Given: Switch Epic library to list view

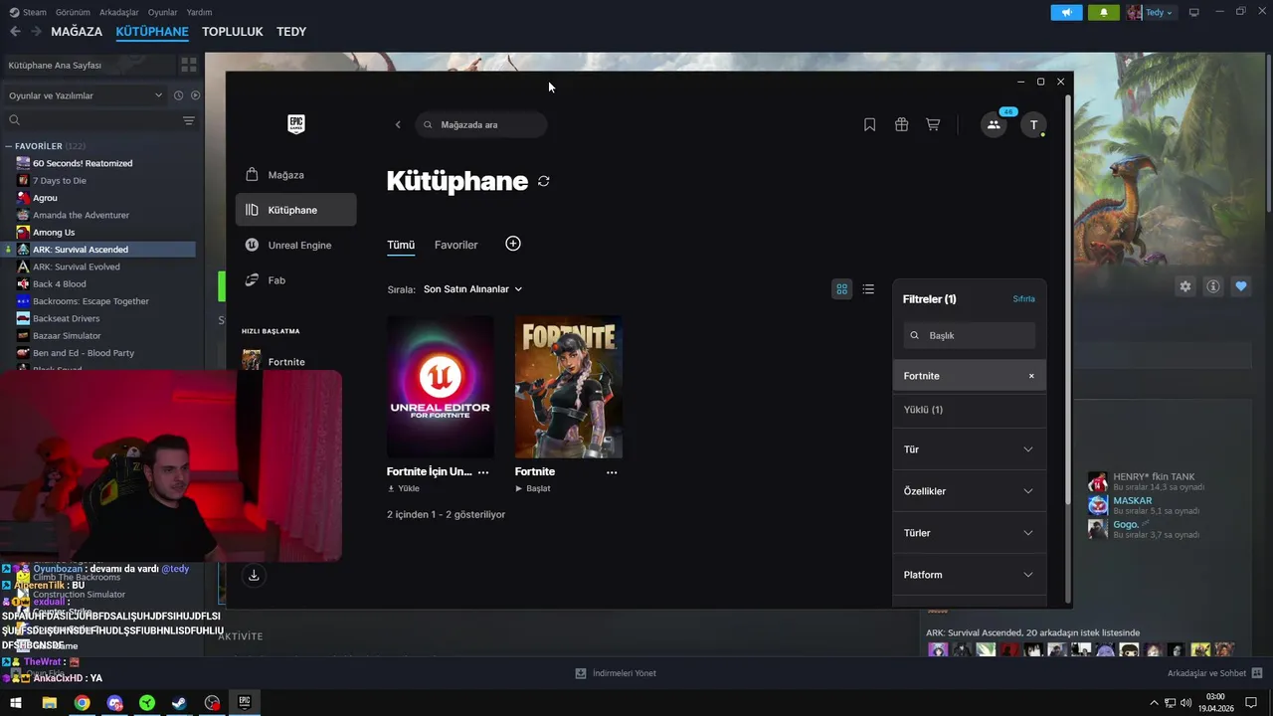Looking at the screenshot, I should click(x=868, y=289).
